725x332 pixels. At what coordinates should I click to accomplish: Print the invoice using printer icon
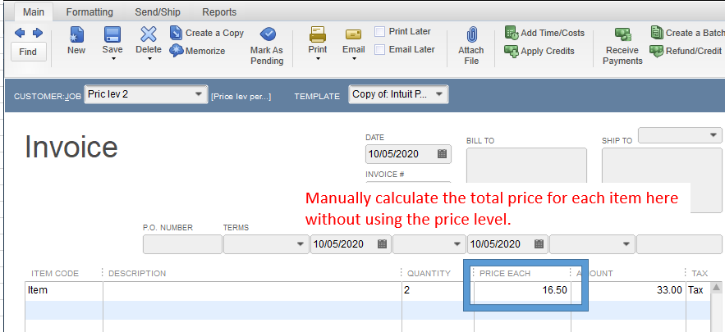click(318, 34)
